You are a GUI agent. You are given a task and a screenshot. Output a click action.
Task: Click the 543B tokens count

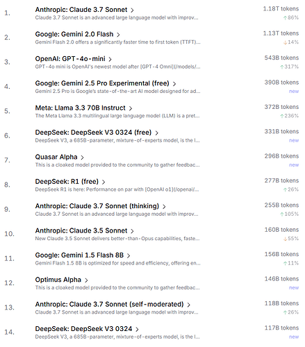click(281, 58)
